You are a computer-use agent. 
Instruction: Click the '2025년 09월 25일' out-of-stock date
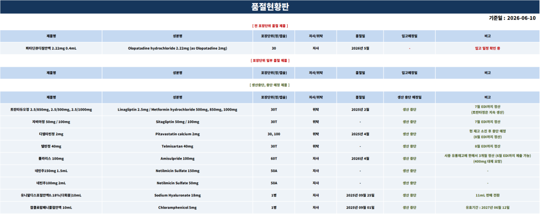[x=360, y=195]
